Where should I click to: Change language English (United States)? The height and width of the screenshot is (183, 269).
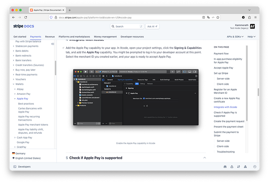point(27,158)
